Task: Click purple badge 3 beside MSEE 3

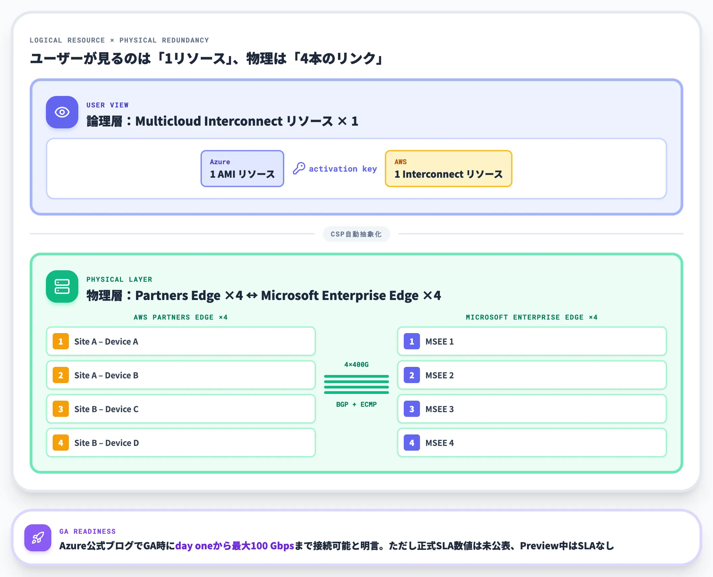Action: tap(412, 409)
